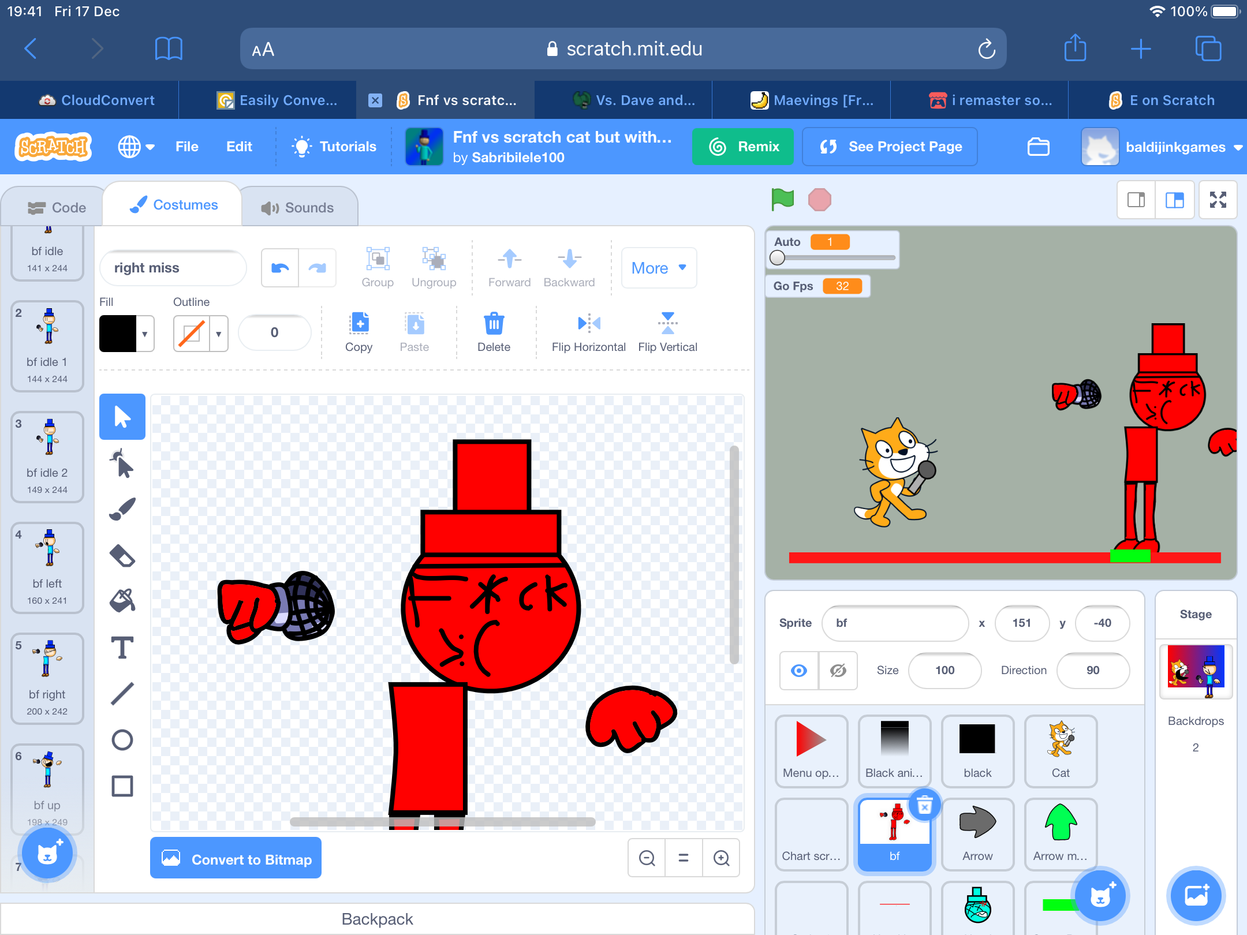Hide sprite with crossed-eye button
Screen dimensions: 1247x935
pyautogui.click(x=838, y=670)
